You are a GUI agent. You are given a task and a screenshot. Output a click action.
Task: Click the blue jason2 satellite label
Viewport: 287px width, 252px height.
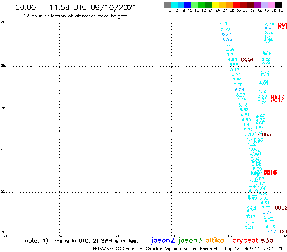click(x=163, y=240)
